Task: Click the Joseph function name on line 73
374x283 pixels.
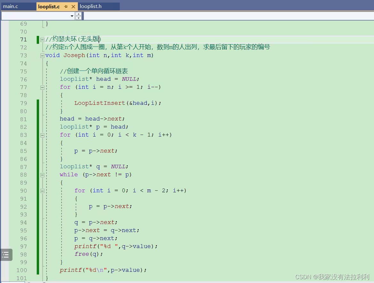Action: click(74, 55)
